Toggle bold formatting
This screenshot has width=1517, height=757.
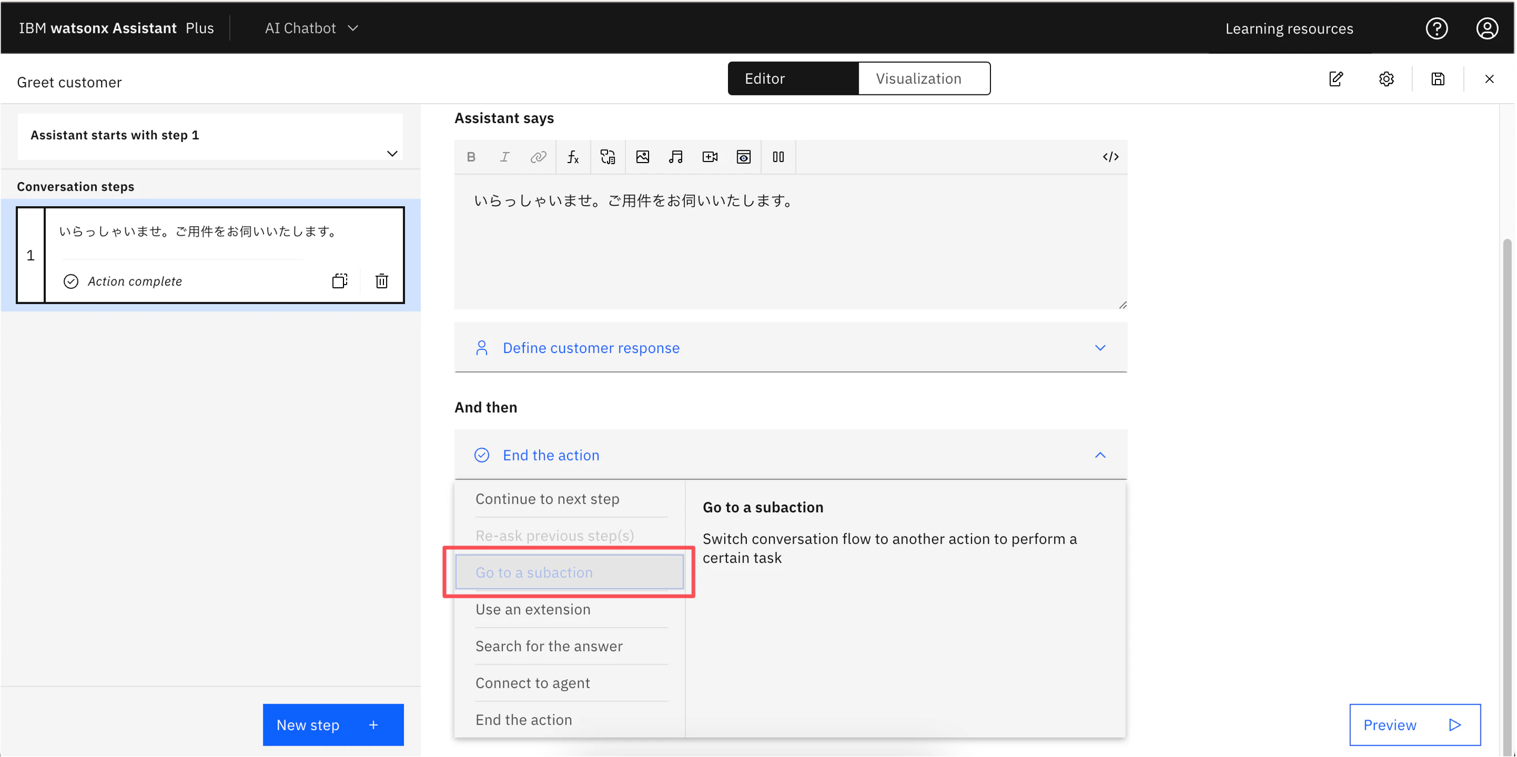coord(471,157)
